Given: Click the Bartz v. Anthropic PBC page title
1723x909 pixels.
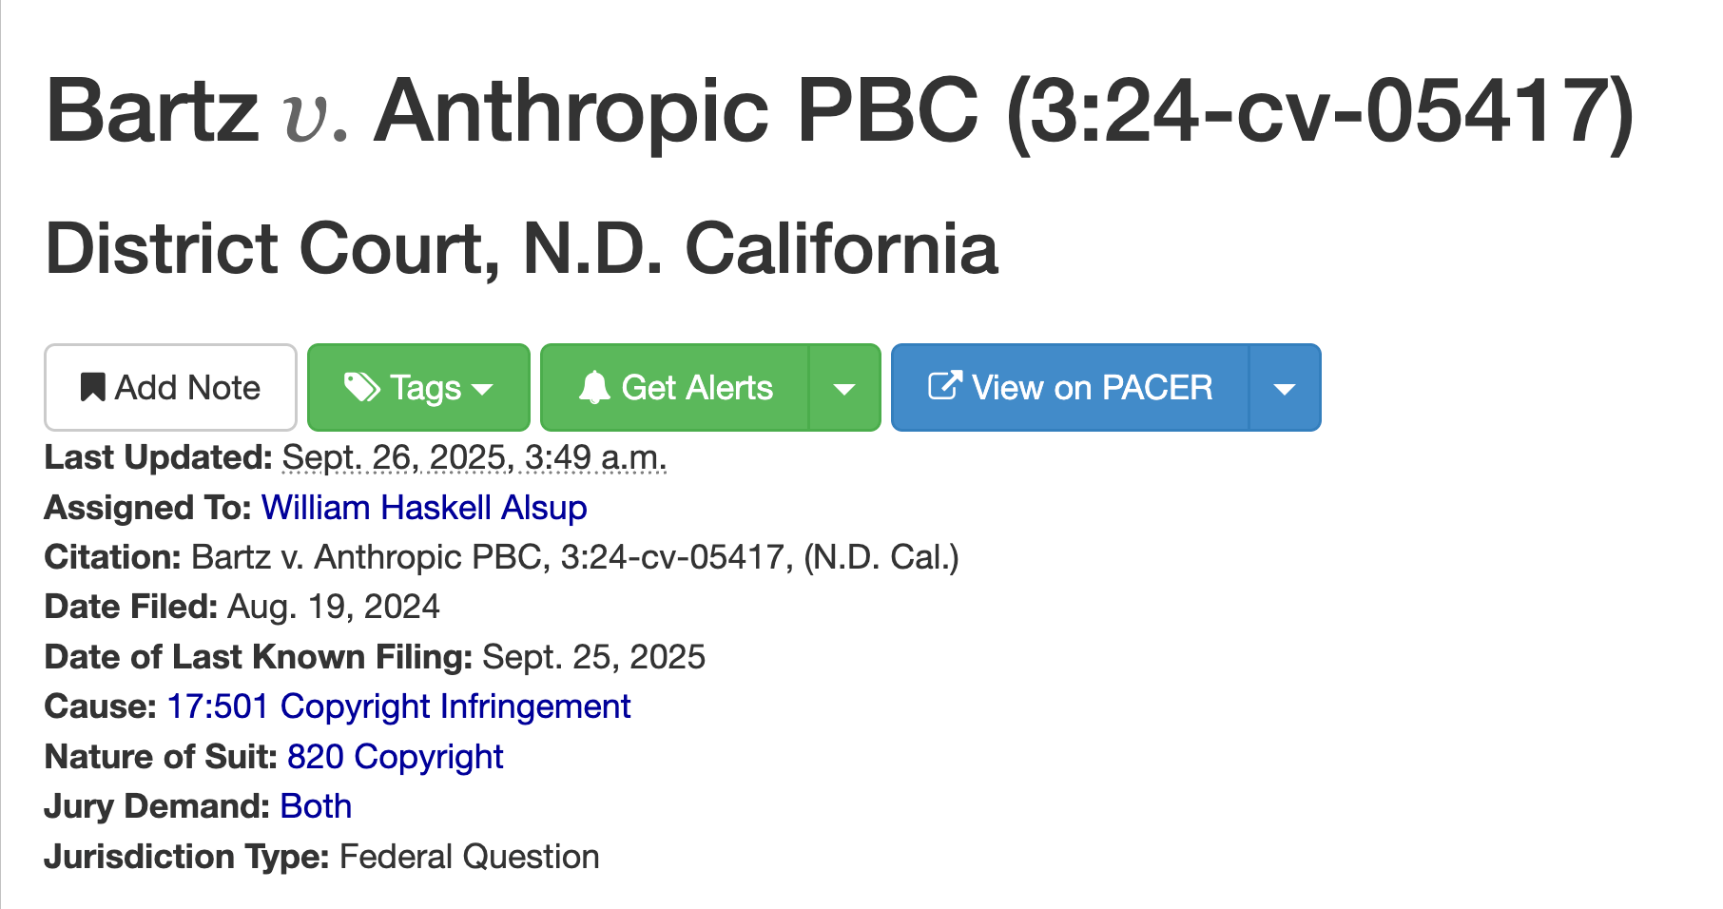Looking at the screenshot, I should (839, 111).
